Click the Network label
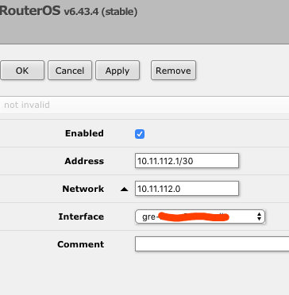 [x=83, y=189]
